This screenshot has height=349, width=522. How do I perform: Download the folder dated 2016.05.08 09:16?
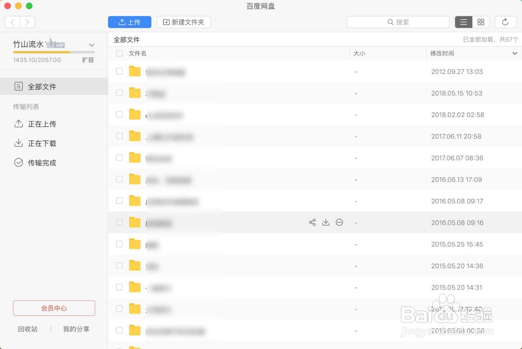click(326, 222)
